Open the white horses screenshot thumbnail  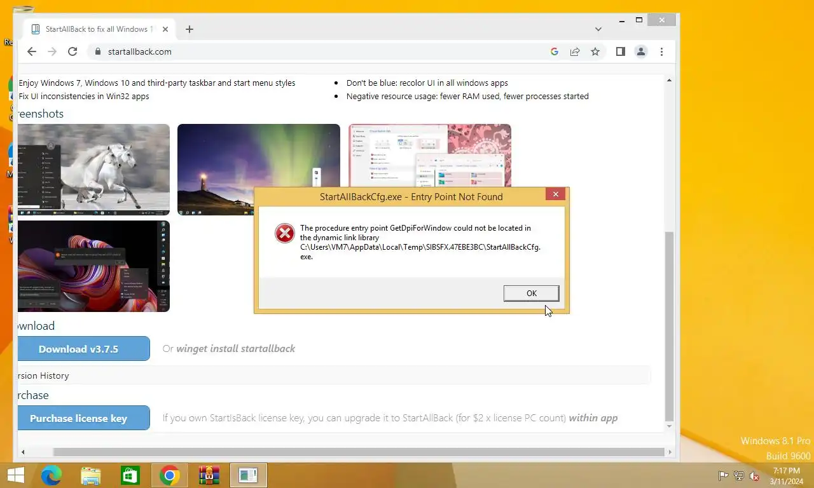93,170
